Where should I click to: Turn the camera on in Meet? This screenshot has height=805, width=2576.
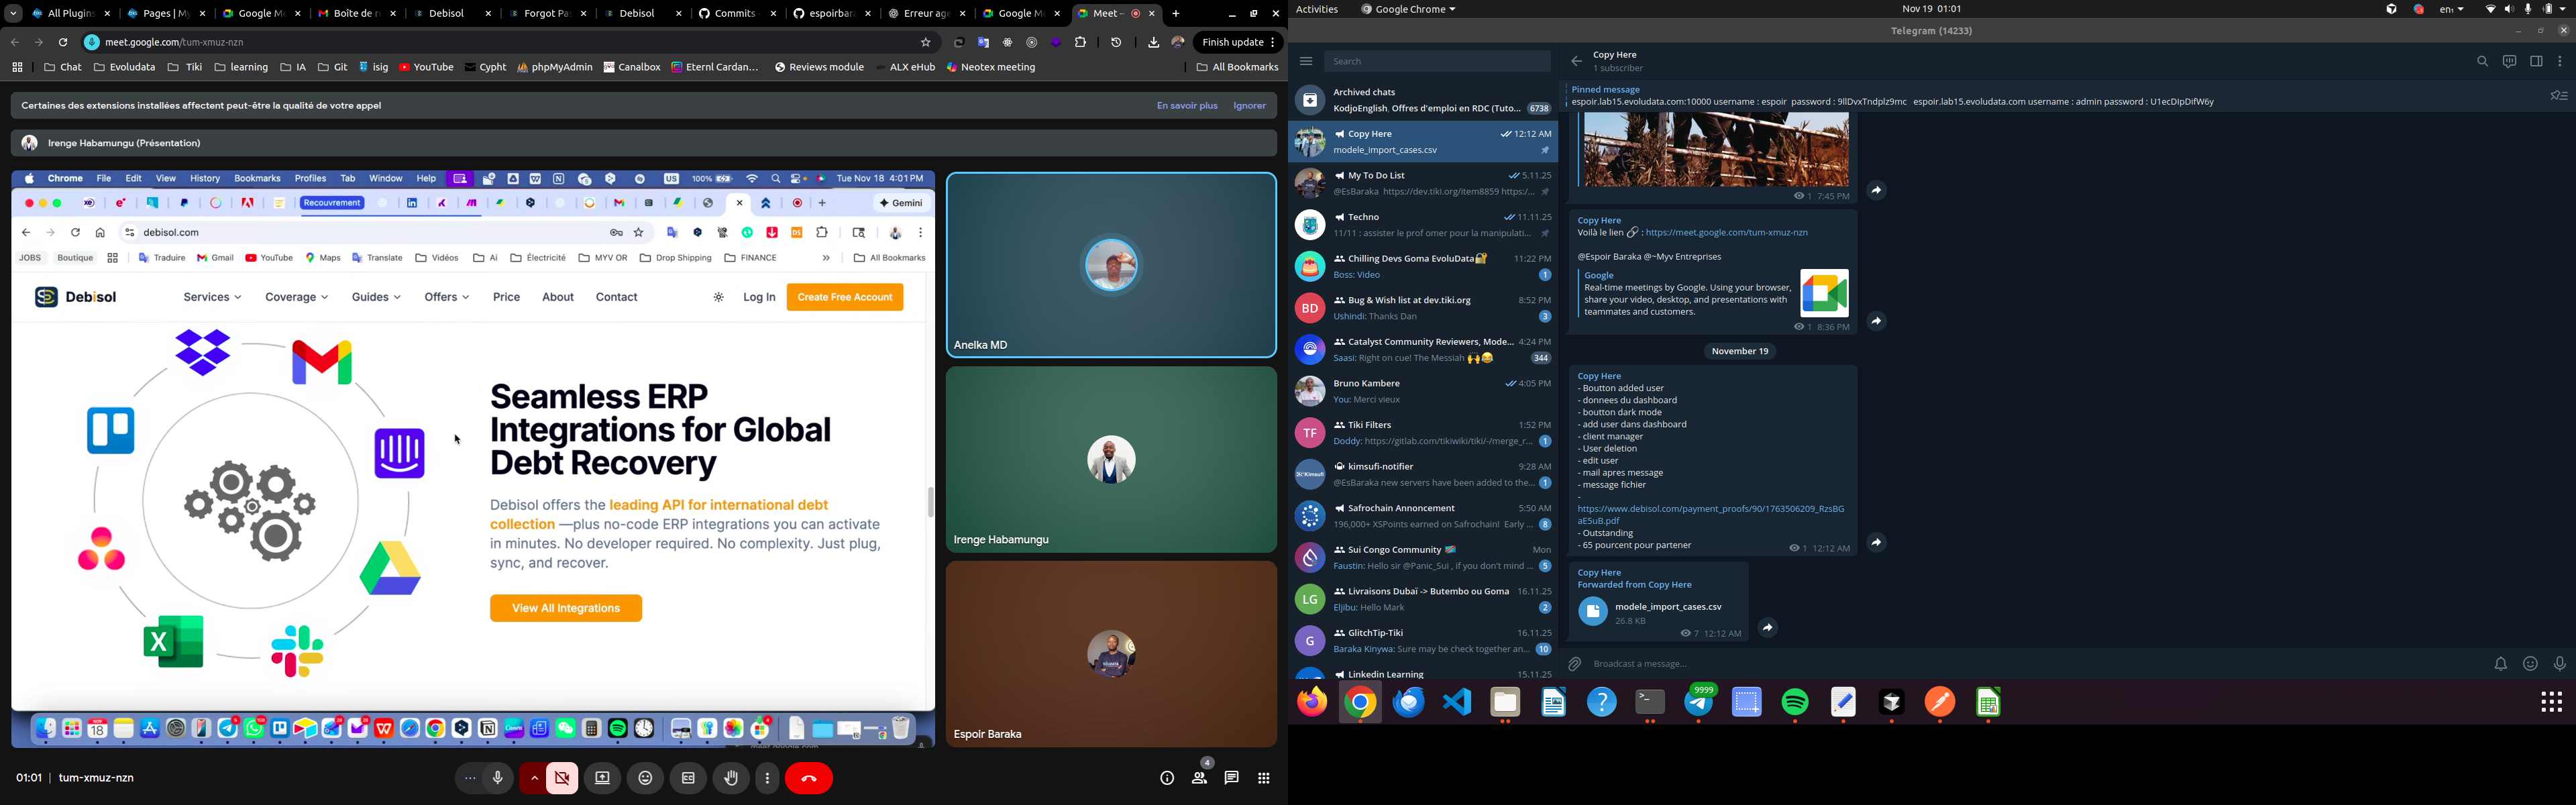pyautogui.click(x=562, y=778)
